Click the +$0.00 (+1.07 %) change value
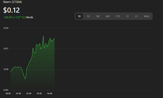 [x=14, y=17]
